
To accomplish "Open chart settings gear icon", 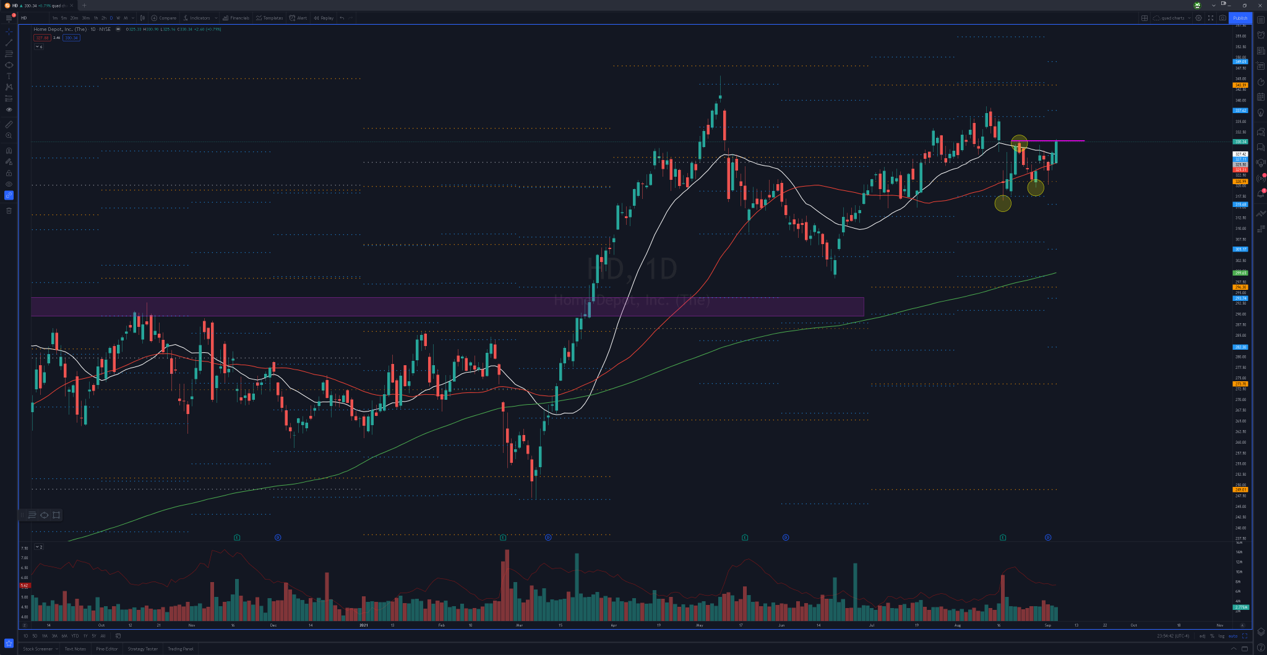I will click(x=1198, y=18).
